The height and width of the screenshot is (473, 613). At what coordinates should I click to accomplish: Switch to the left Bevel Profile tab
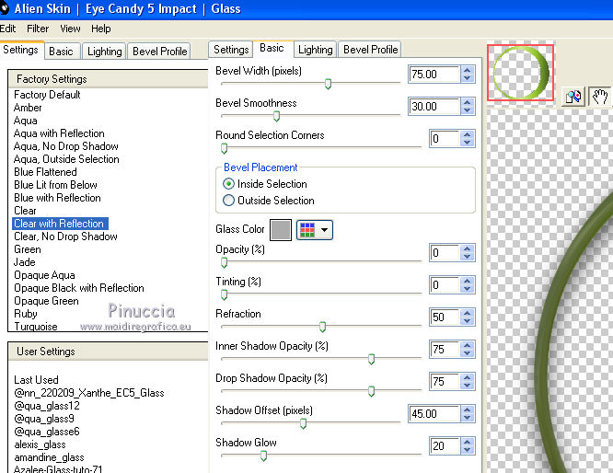[159, 52]
